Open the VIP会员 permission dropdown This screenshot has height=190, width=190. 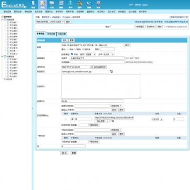point(157,119)
